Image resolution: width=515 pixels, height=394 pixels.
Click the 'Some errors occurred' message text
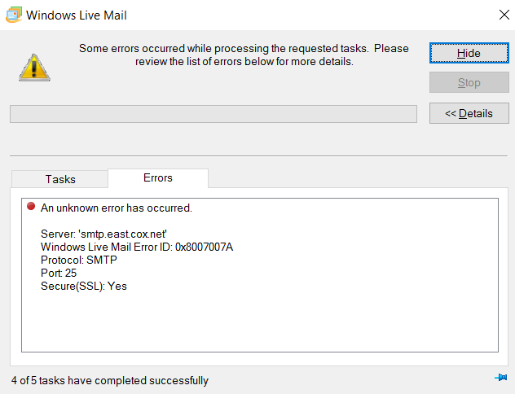pos(244,55)
